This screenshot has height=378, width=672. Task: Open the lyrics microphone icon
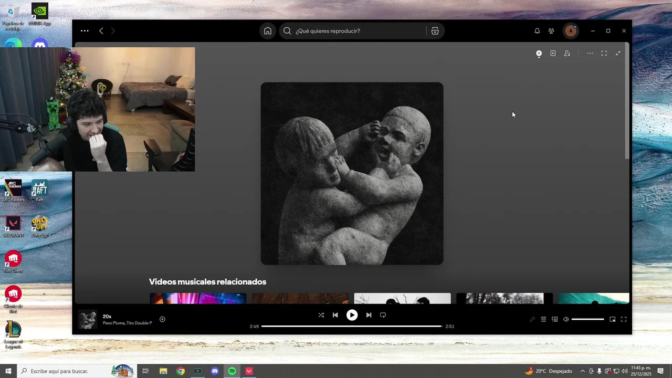click(x=532, y=319)
